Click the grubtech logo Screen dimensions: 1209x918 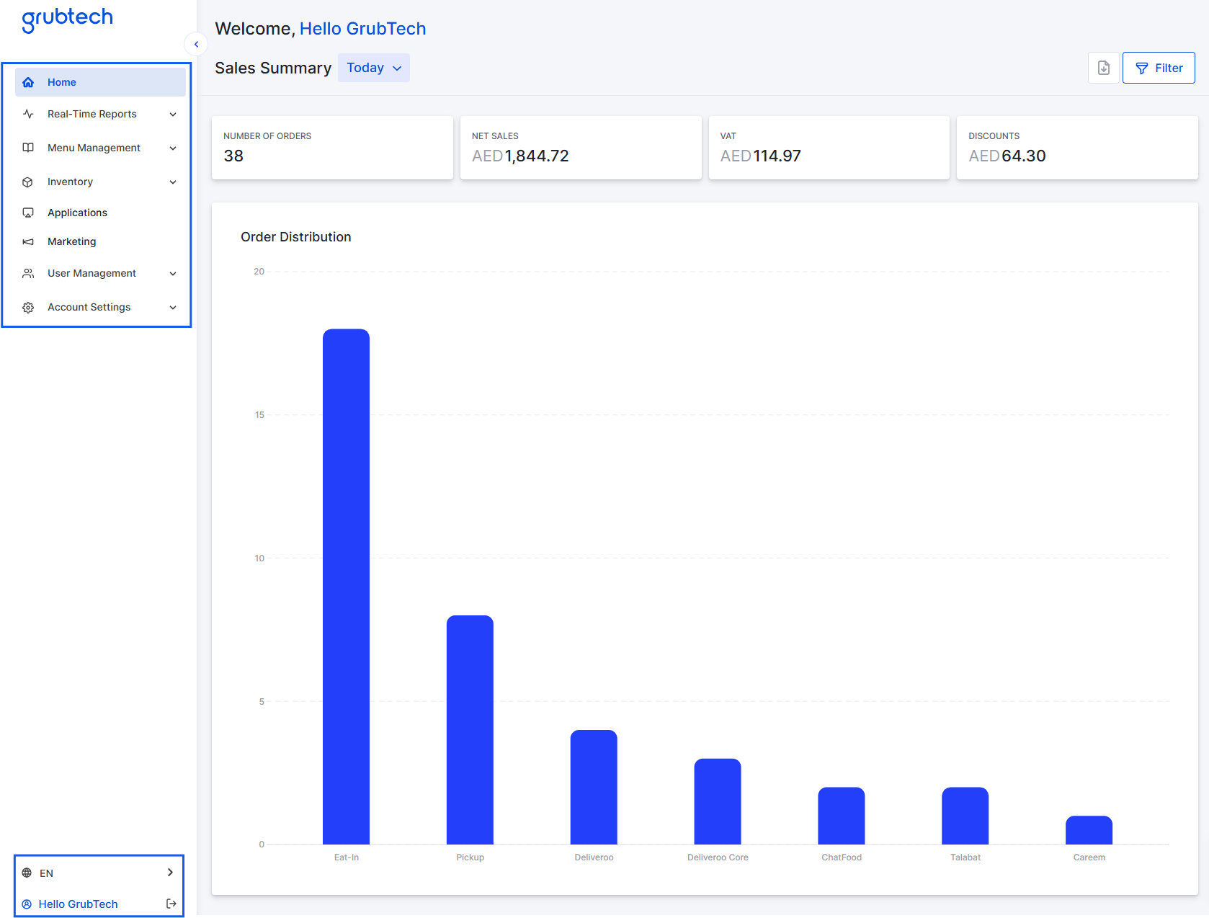(x=67, y=19)
